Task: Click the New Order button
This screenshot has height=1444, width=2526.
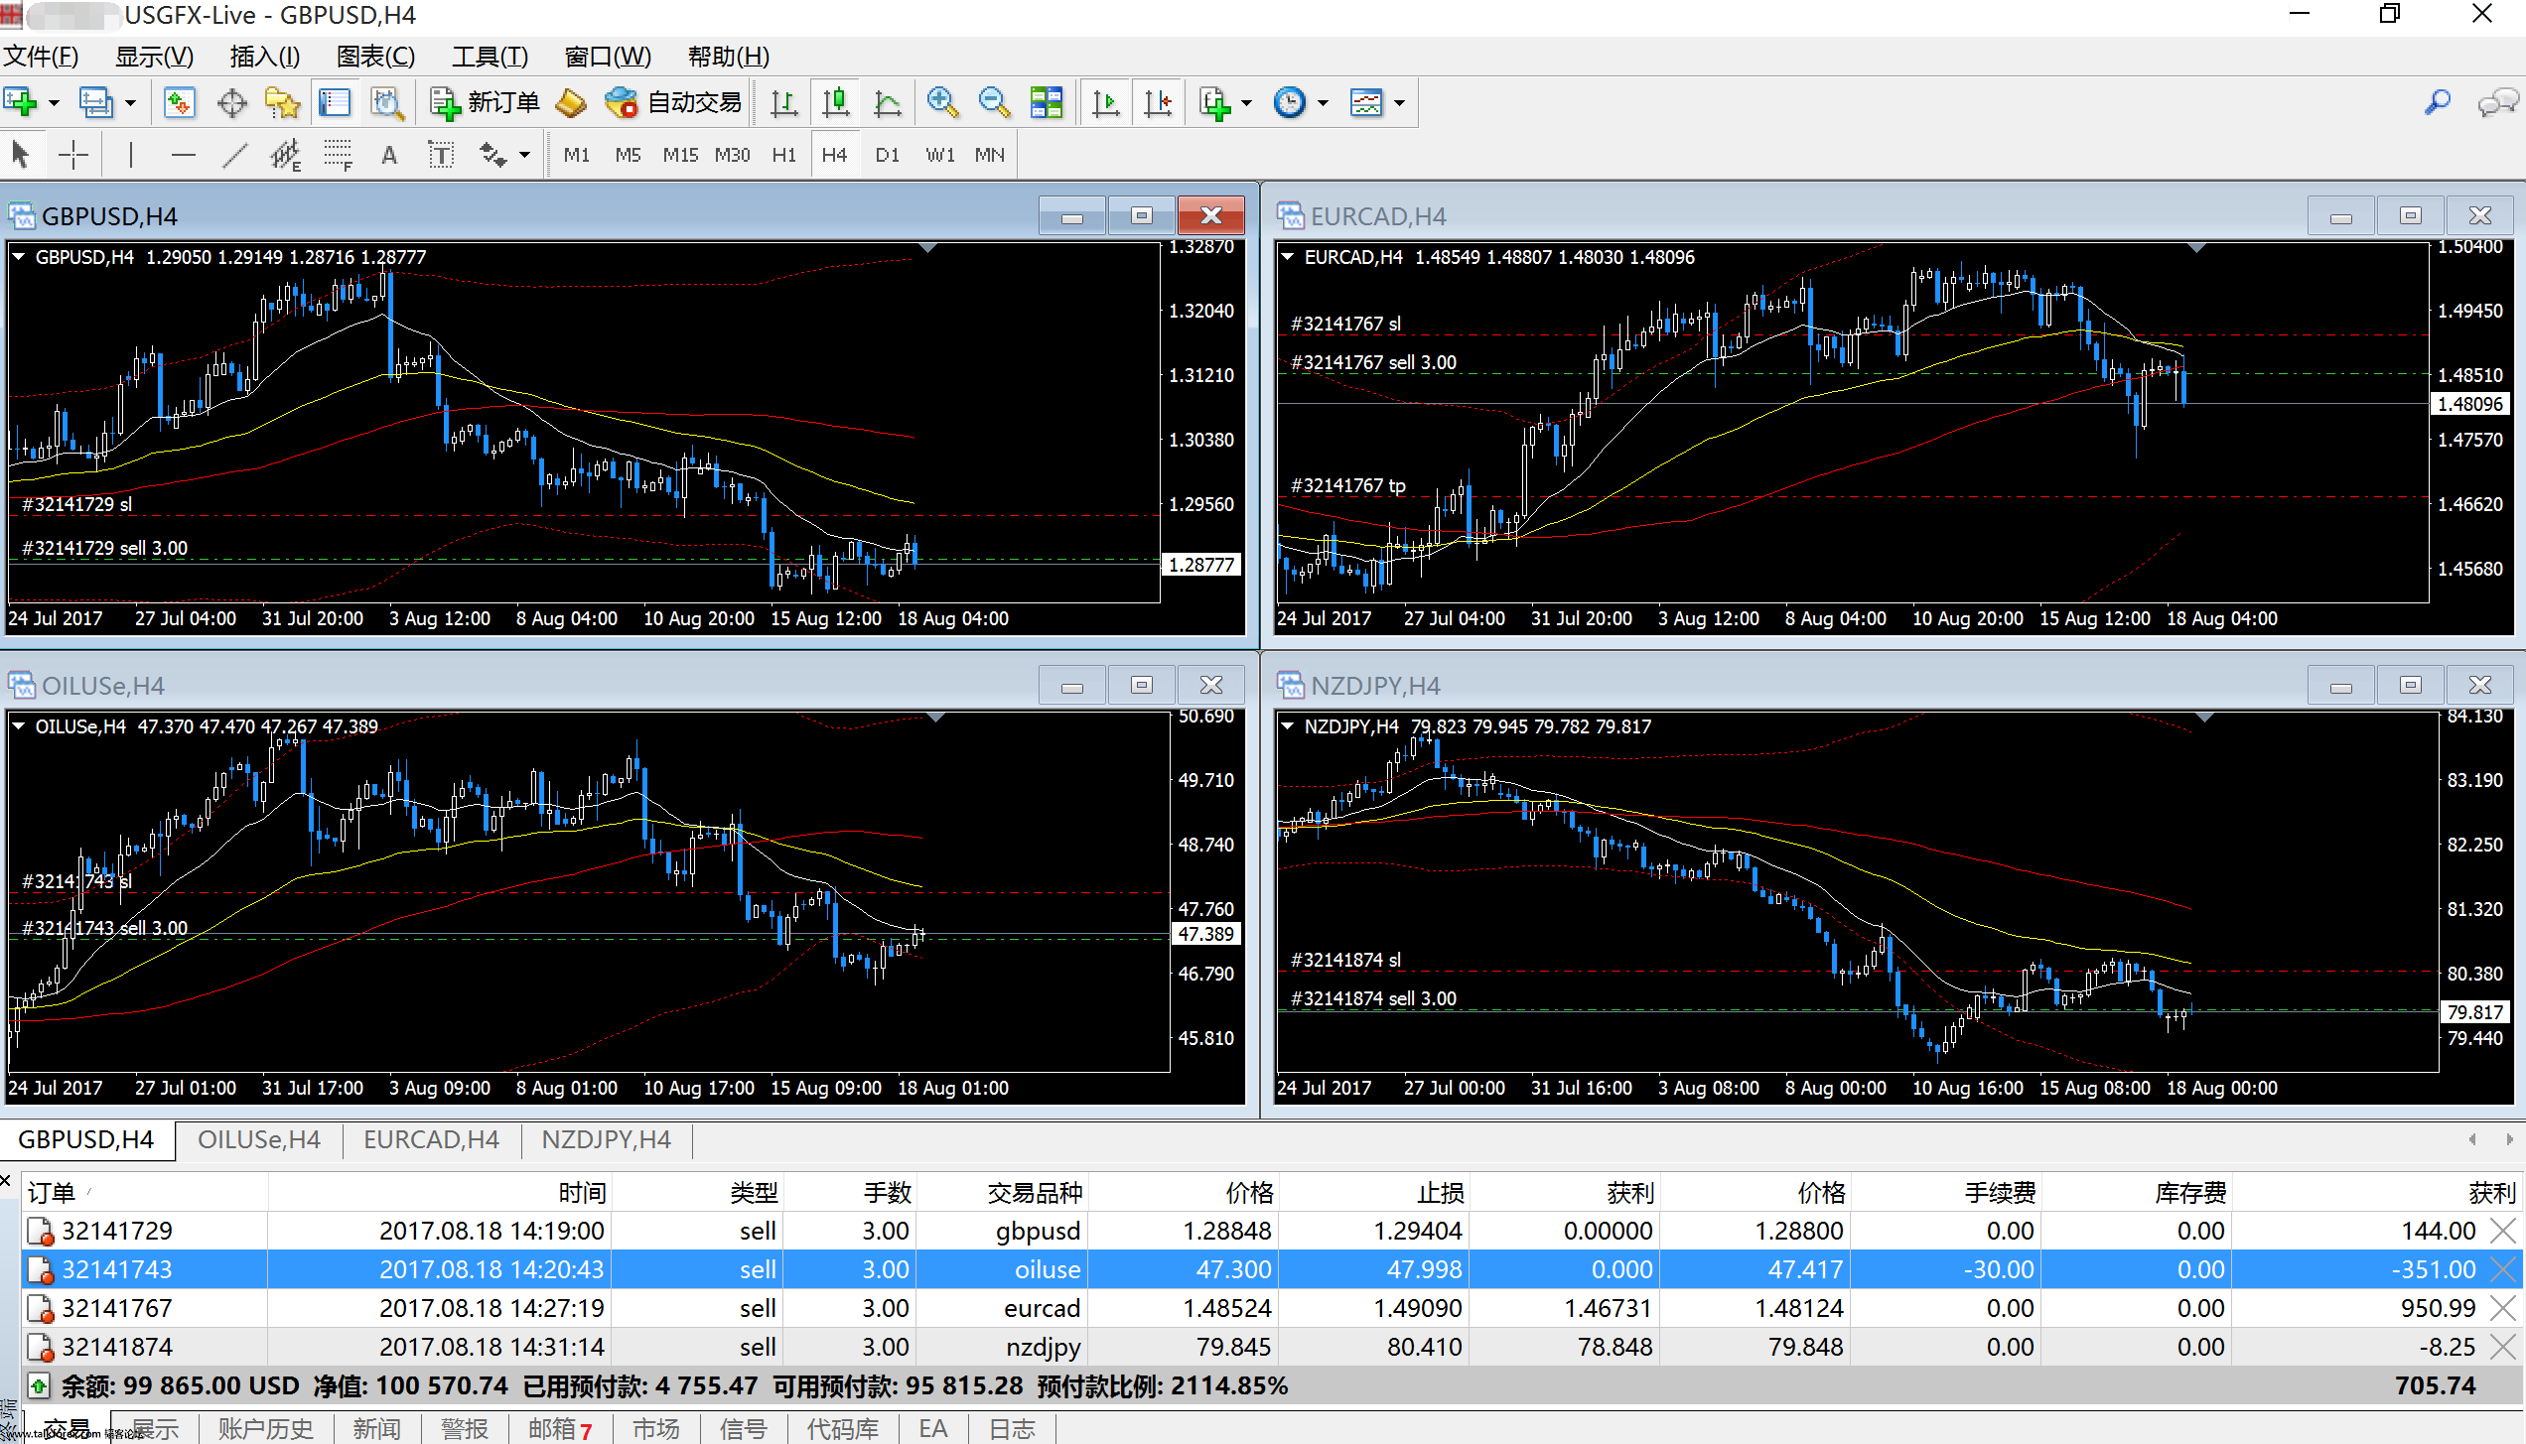Action: pos(485,102)
